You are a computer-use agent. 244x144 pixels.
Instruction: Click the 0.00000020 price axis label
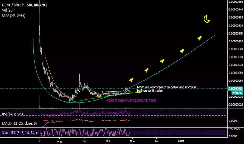(236, 104)
